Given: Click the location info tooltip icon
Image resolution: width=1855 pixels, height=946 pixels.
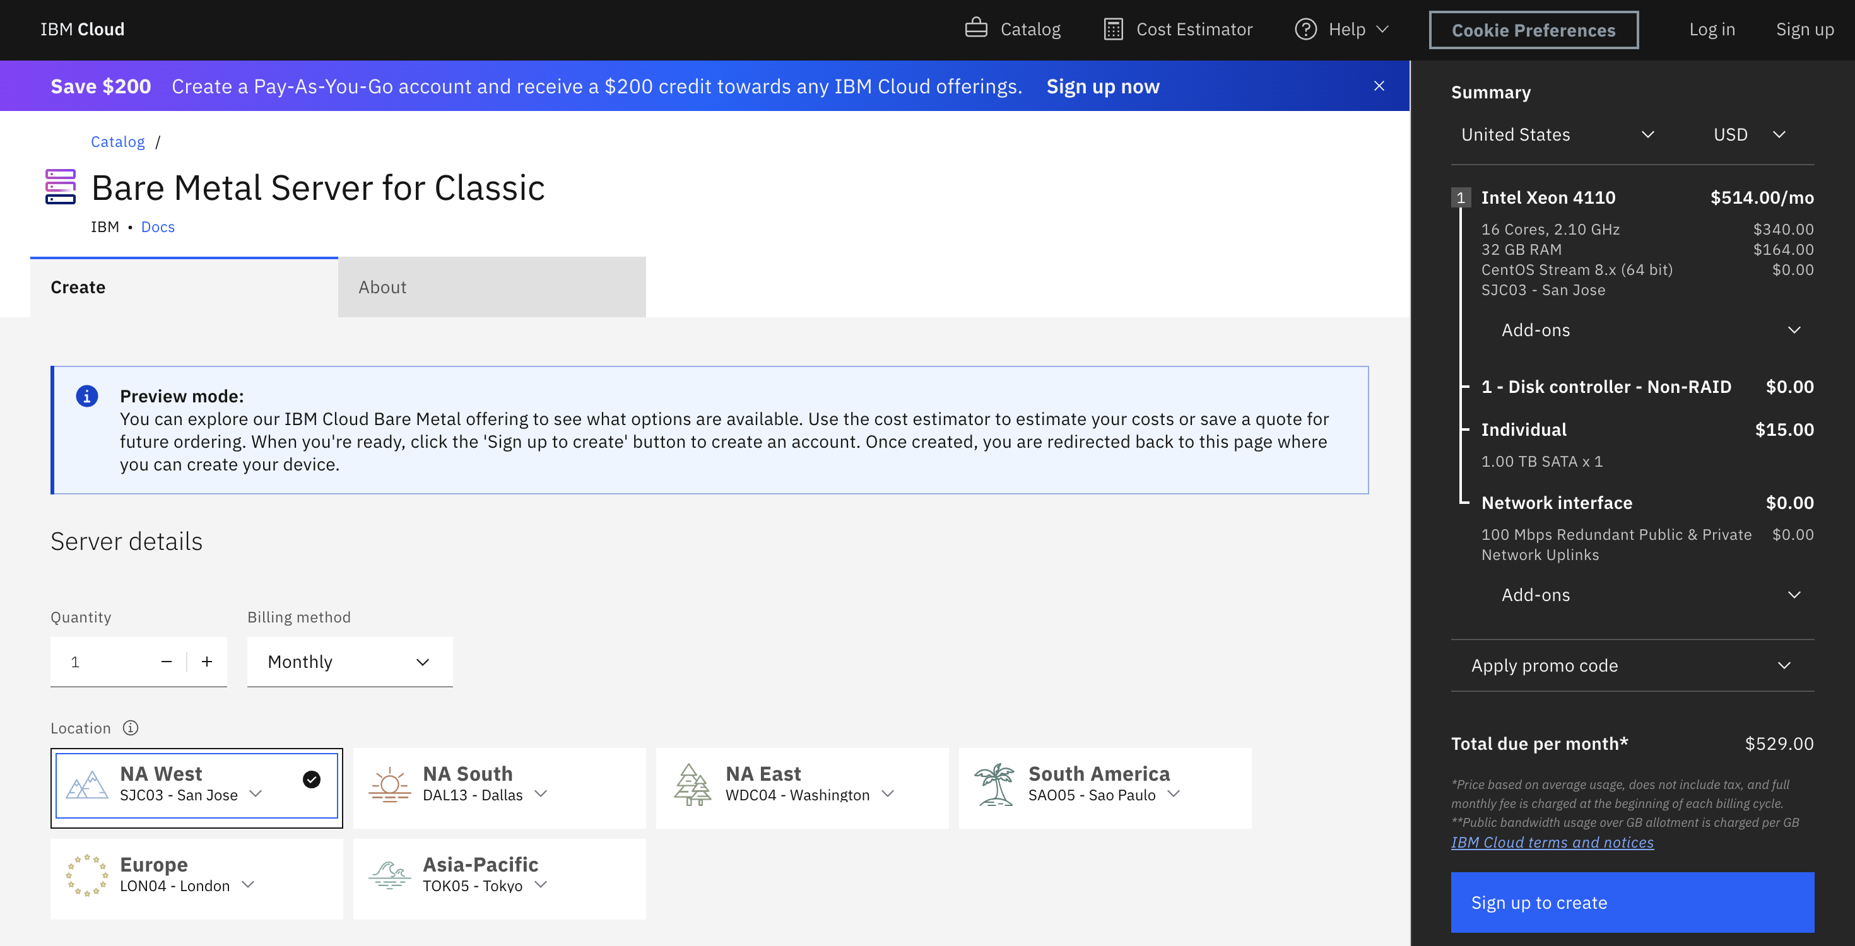Looking at the screenshot, I should [128, 728].
